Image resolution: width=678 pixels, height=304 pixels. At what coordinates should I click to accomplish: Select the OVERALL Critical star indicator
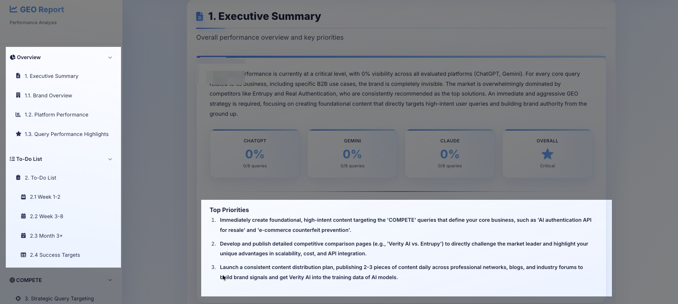click(x=547, y=154)
